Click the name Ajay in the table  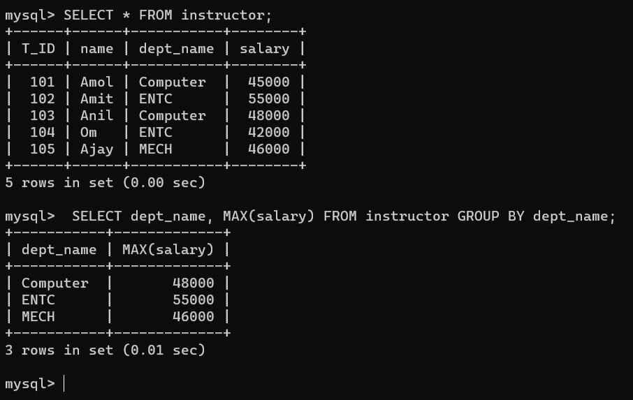tap(96, 149)
